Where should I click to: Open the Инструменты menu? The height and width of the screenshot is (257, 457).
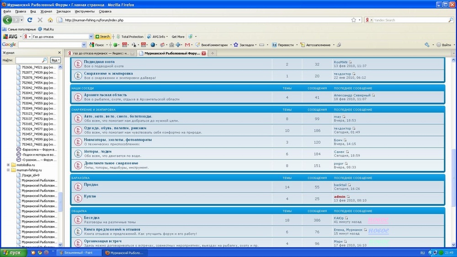click(x=85, y=11)
